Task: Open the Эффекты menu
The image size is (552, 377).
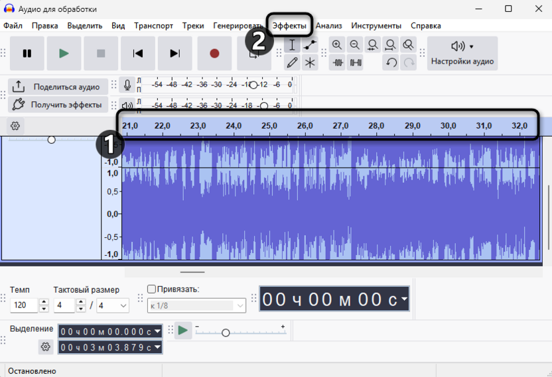Action: (289, 26)
